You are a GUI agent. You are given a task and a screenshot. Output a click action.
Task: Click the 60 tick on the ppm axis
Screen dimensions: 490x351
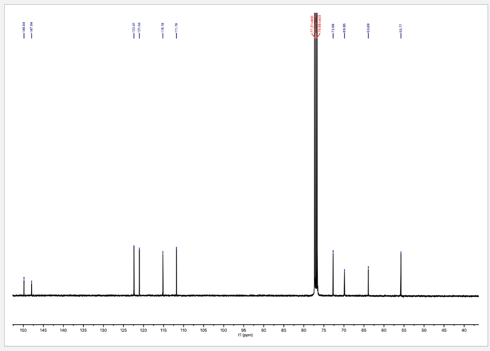(x=384, y=330)
